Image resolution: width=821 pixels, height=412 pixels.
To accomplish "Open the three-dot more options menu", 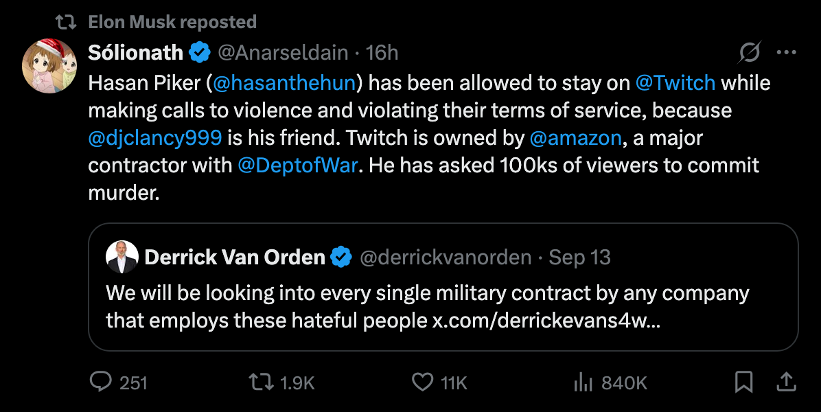I will (786, 52).
